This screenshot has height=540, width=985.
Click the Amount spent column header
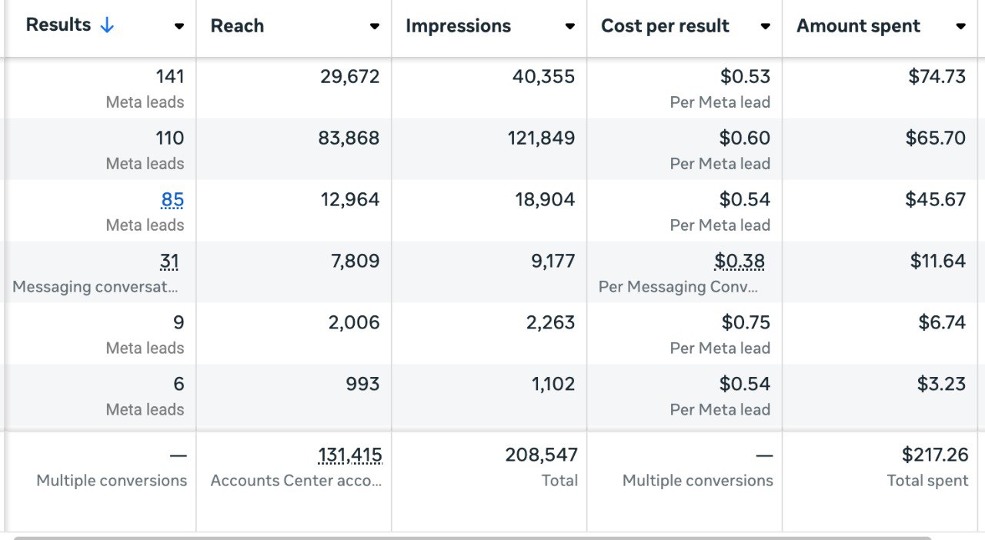point(858,26)
